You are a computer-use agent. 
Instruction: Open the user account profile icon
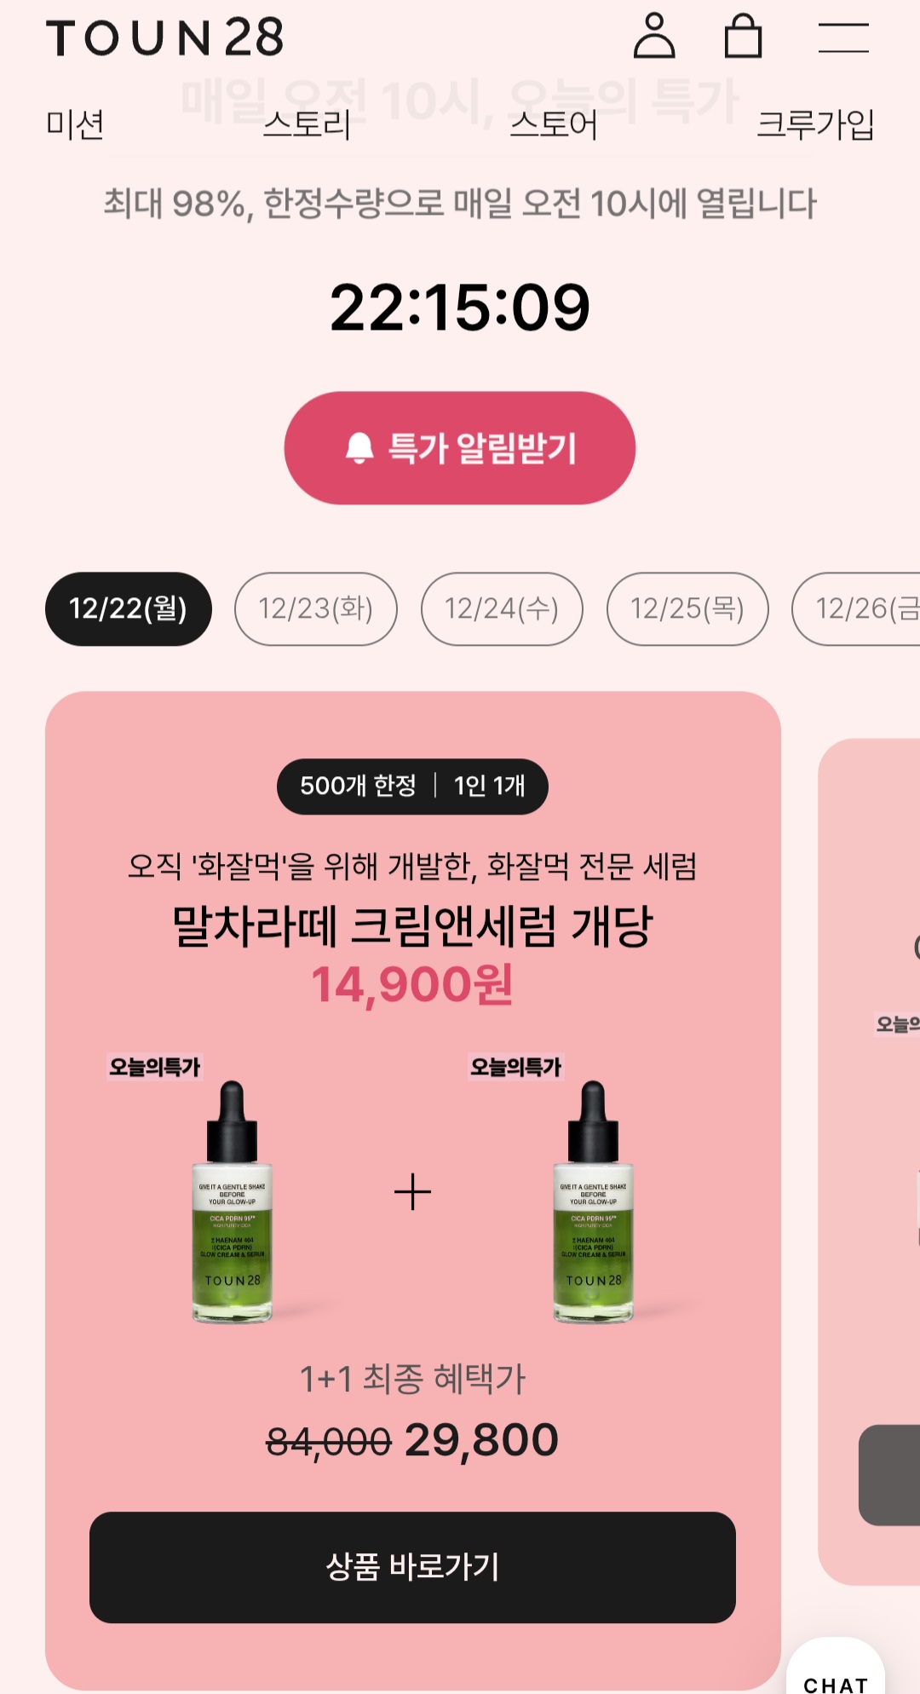point(654,36)
